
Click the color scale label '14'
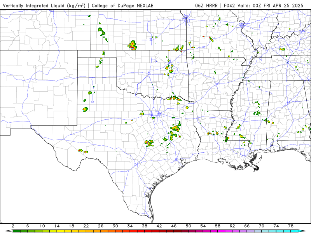[57, 226]
